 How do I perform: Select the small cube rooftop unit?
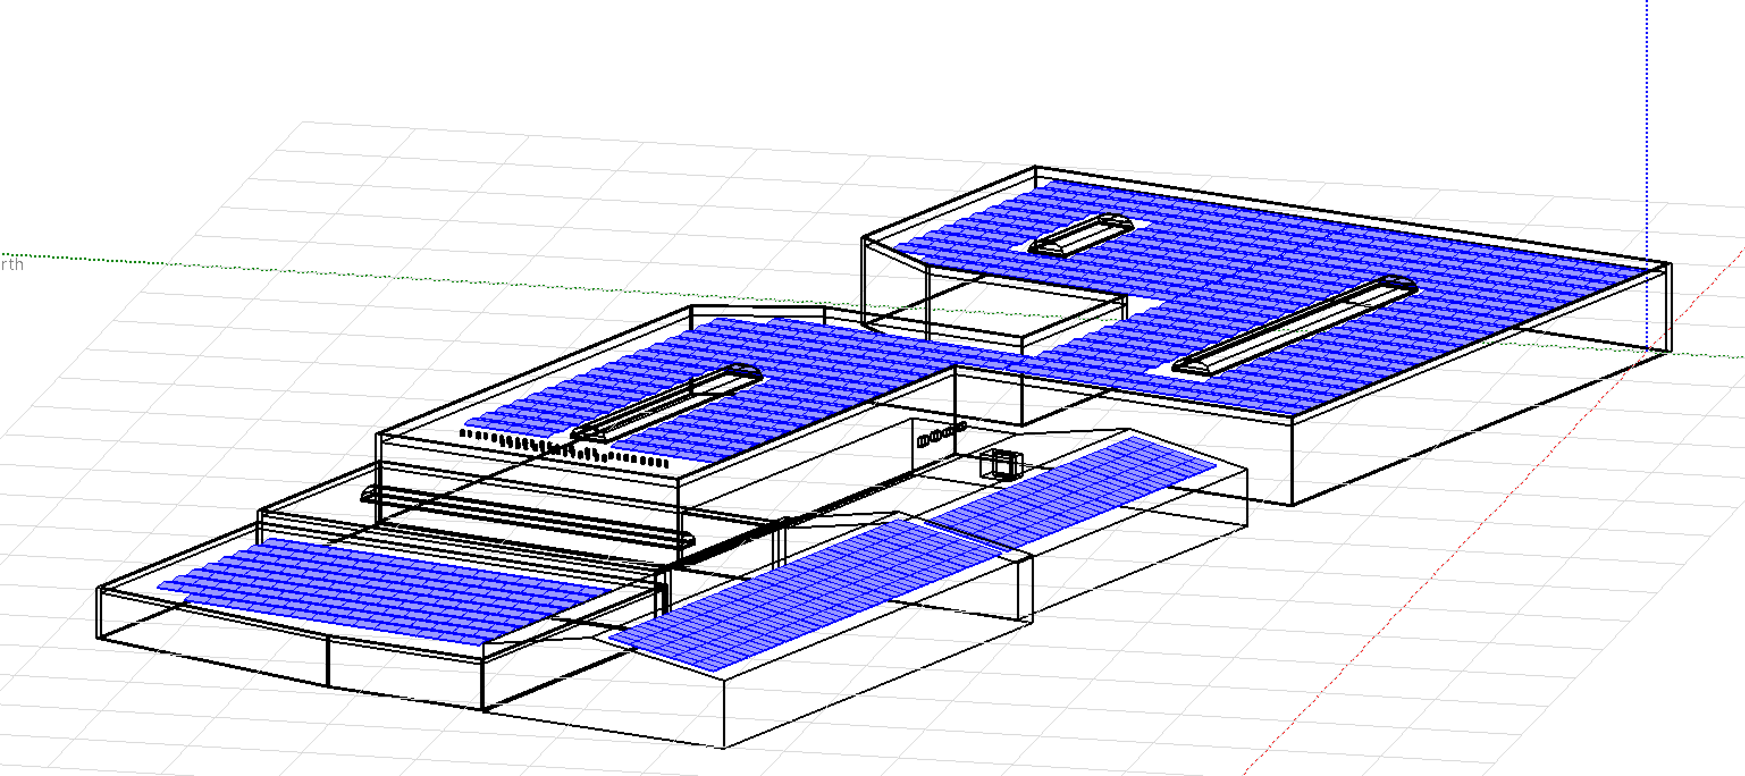point(1001,464)
